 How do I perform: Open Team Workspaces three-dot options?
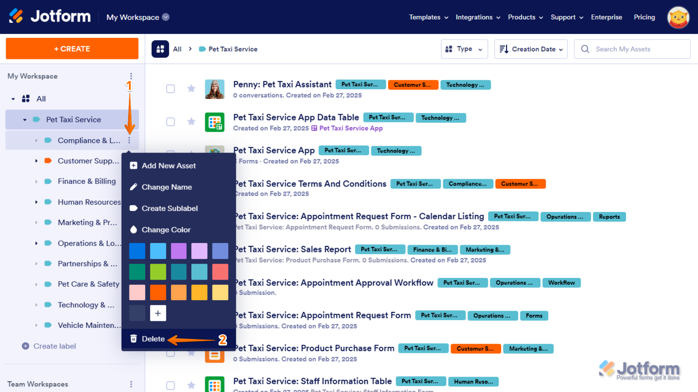[x=131, y=384]
